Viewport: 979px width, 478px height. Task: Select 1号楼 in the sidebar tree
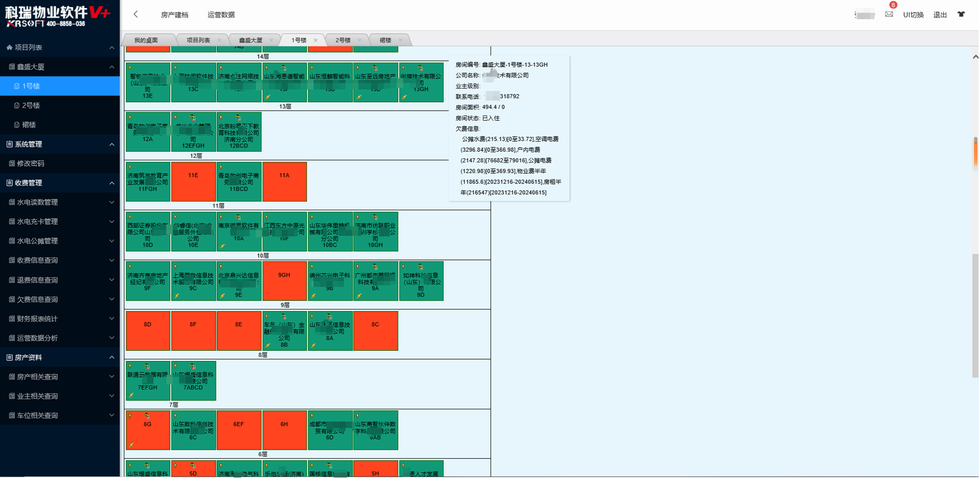pos(60,86)
